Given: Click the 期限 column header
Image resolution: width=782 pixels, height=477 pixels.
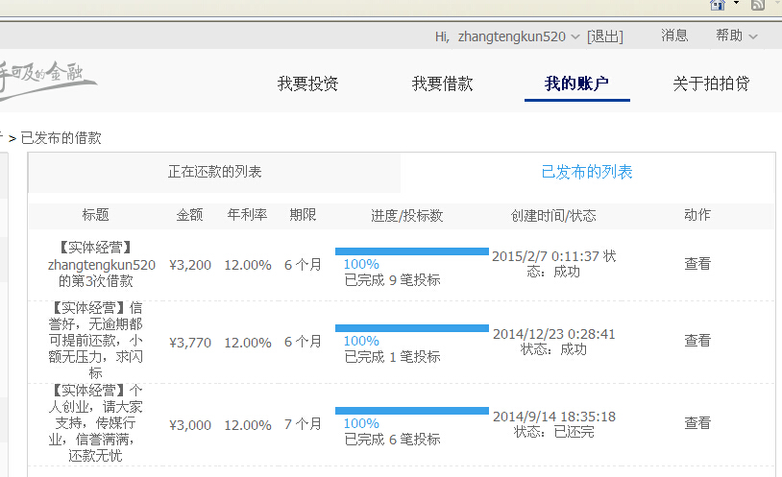Looking at the screenshot, I should point(303,215).
